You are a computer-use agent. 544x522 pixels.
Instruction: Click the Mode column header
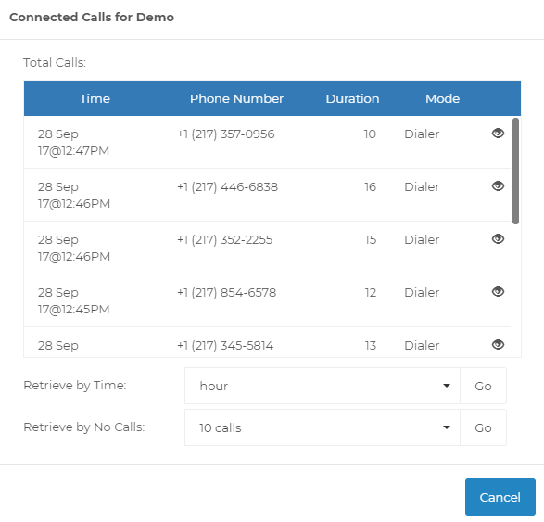coord(442,98)
